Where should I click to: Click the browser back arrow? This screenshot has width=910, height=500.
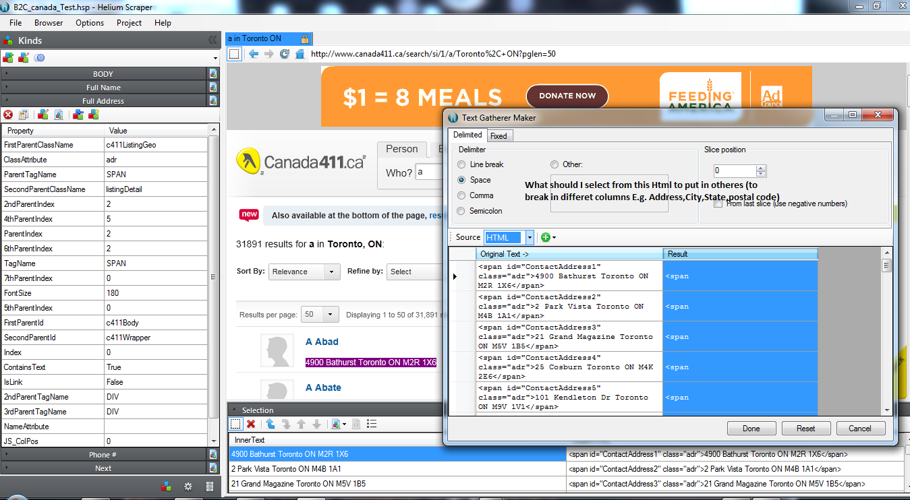pos(254,54)
